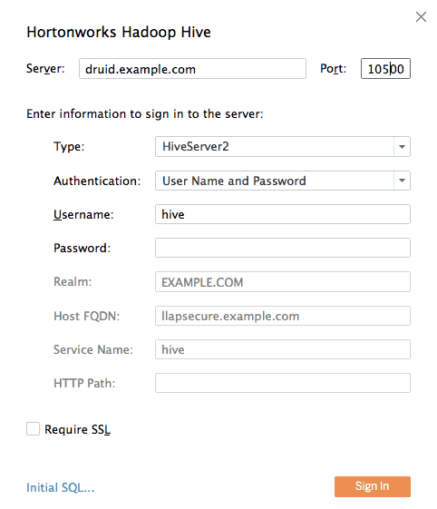Click the empty HTTP Path field
The height and width of the screenshot is (509, 437).
[283, 383]
